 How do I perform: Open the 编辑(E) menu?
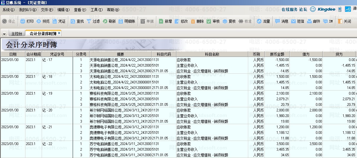(x=64, y=10)
